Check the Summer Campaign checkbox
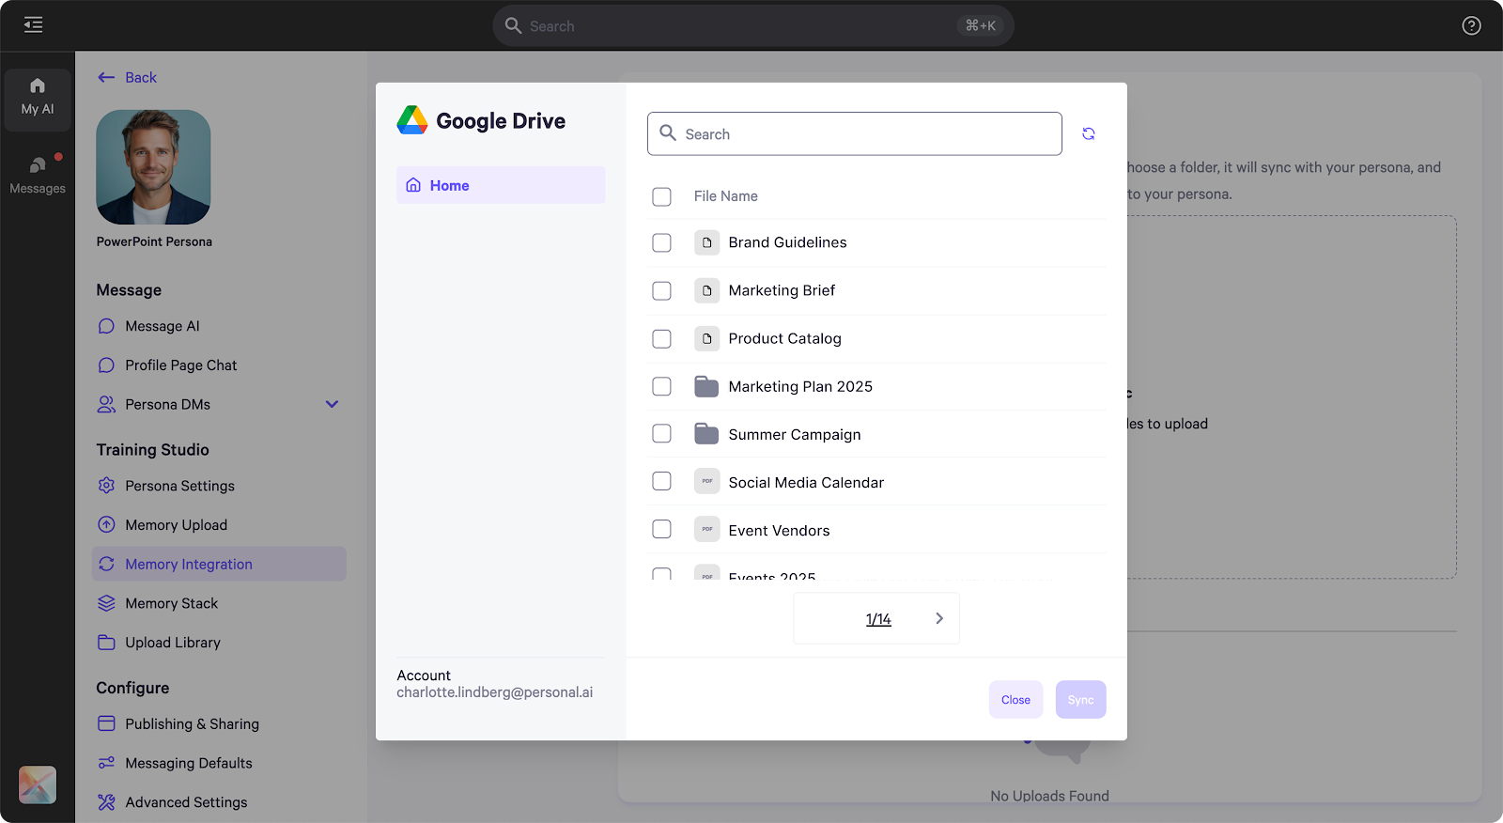This screenshot has height=823, width=1503. [661, 434]
